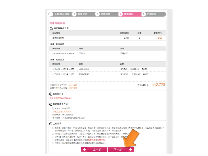This screenshot has height=156, width=208.
Task: Click the circled number 4 notes section icon
Action: [x=51, y=124]
